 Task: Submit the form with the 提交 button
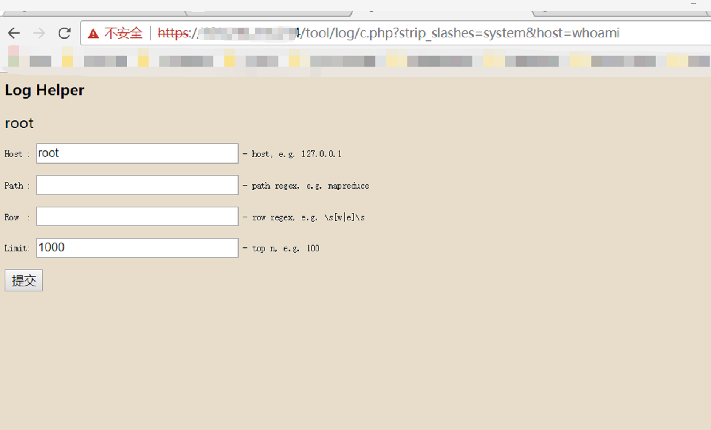coord(23,280)
